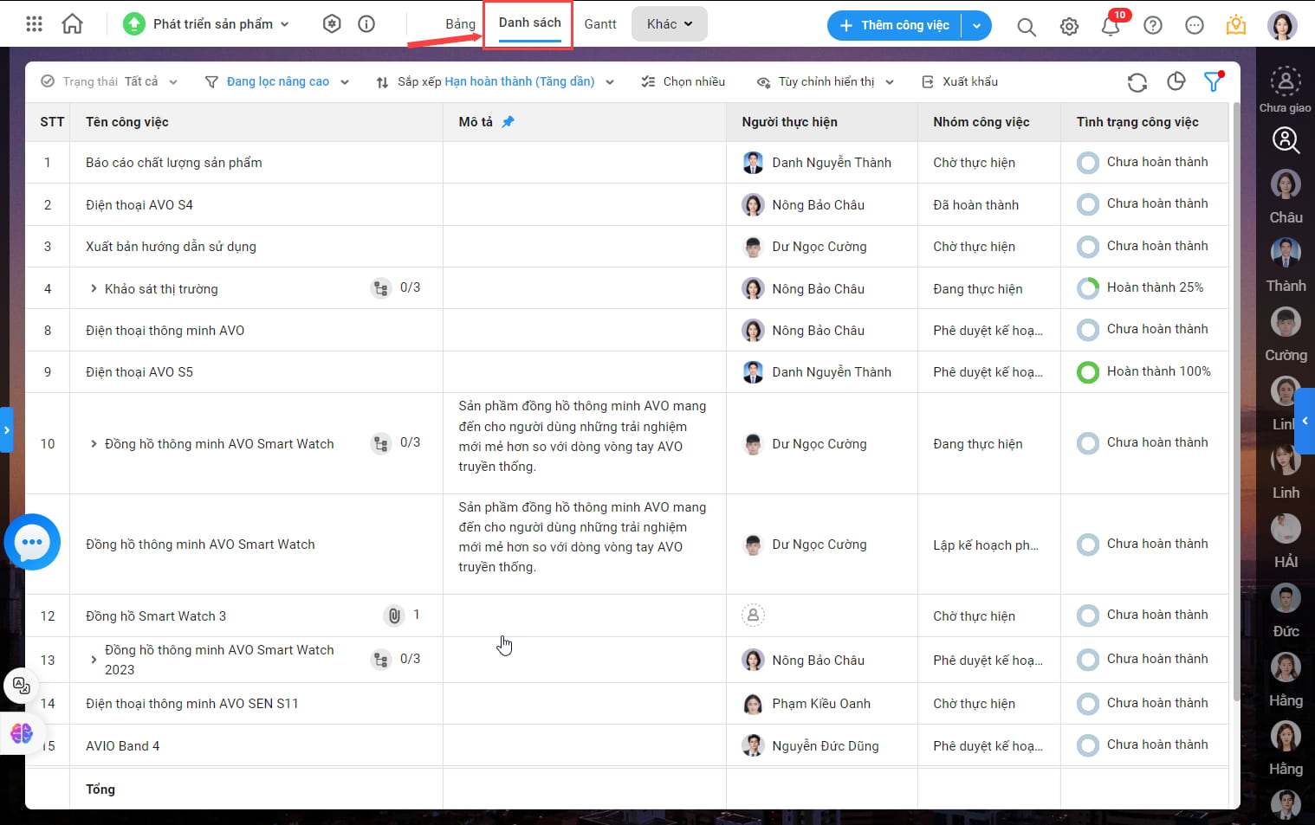The image size is (1315, 825).
Task: Show project information icon
Action: (366, 24)
